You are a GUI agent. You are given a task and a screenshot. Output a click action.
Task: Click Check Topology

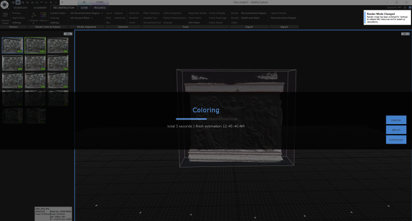[x=217, y=18]
